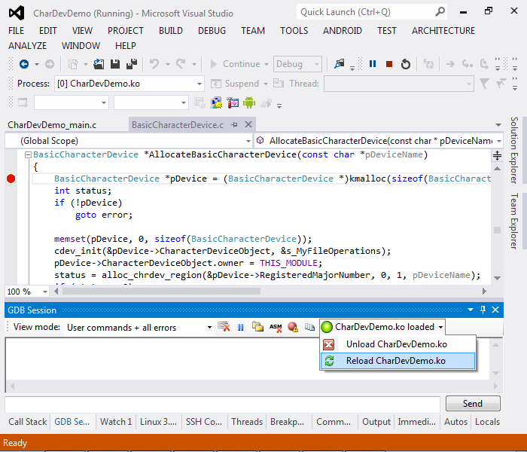
Task: Switch to the CharDevDemo_main.c tab
Action: click(x=52, y=125)
